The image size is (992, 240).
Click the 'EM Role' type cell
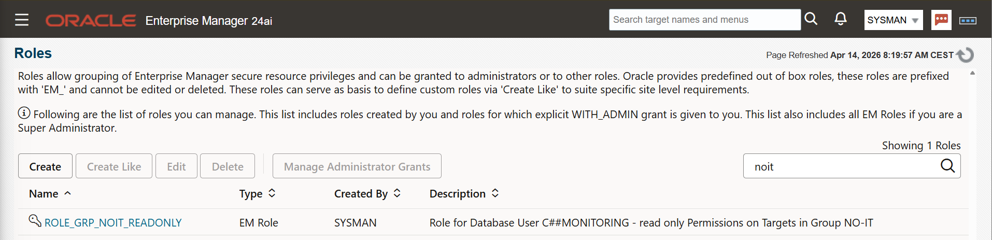(x=259, y=223)
